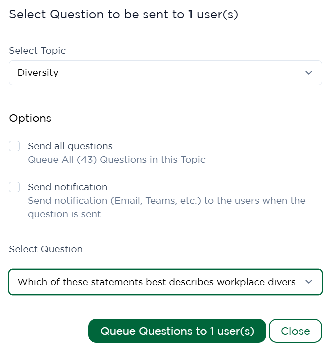Expand the Select Question combo box
Viewport: 330px width, 358px height.
coord(165,282)
